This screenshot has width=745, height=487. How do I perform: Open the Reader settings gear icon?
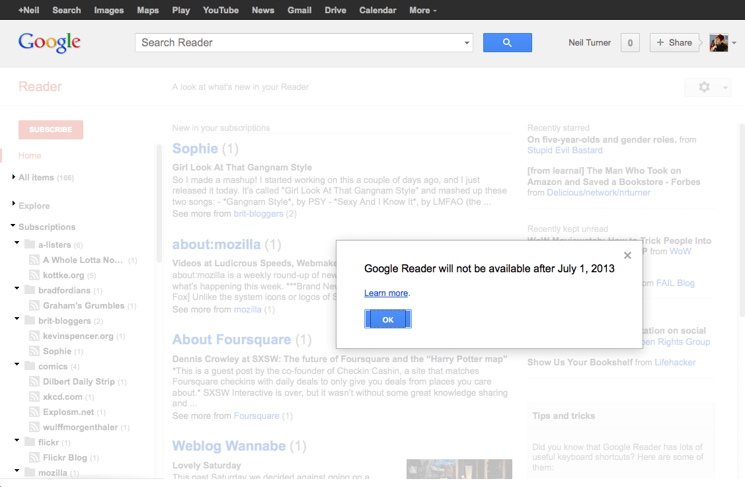(x=703, y=87)
